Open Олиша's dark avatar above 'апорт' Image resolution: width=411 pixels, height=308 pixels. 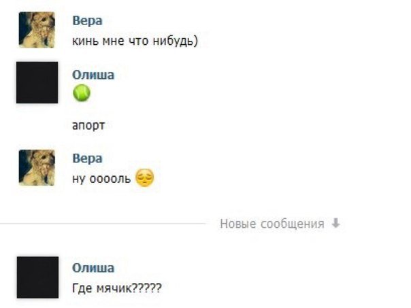click(x=37, y=82)
